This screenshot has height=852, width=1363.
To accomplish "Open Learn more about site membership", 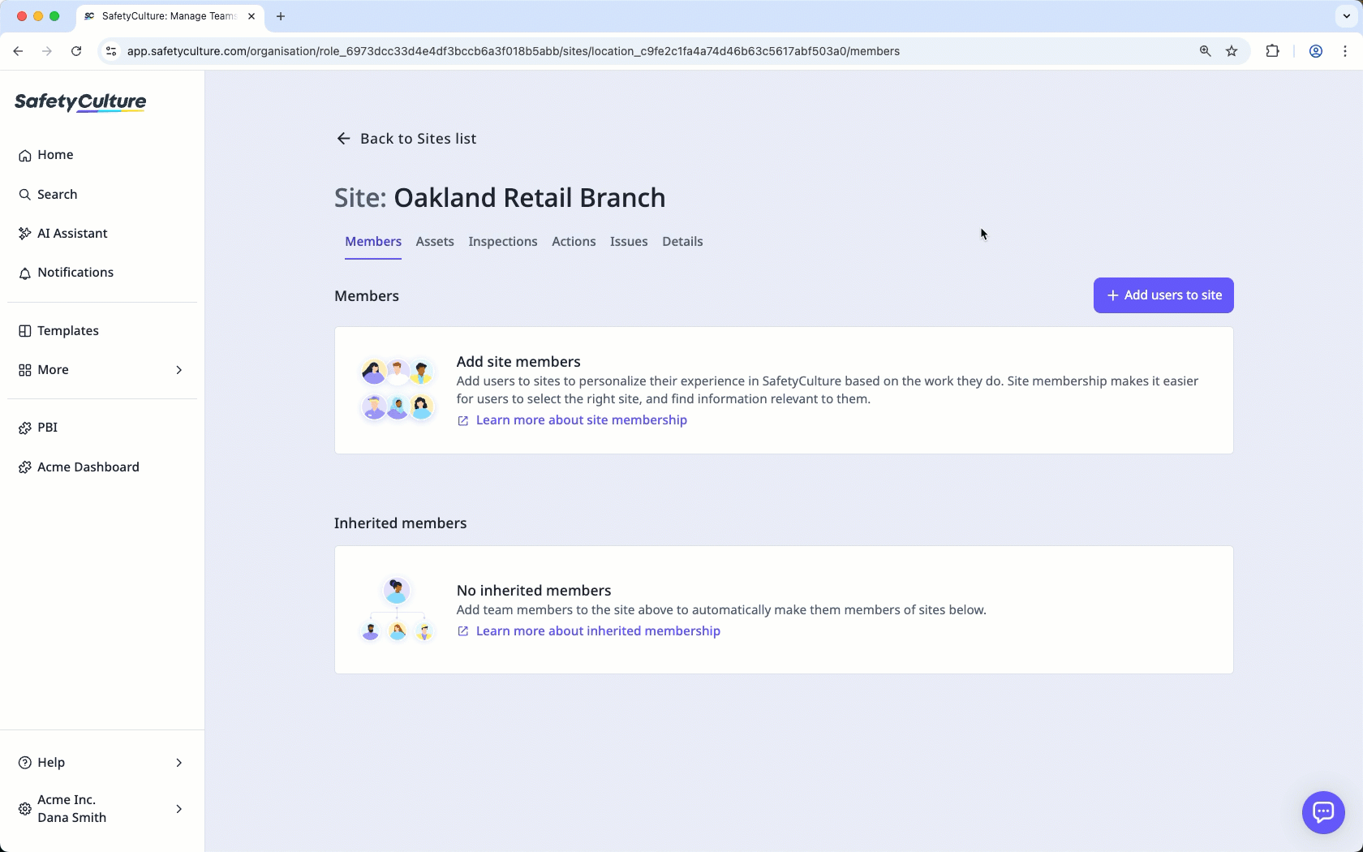I will 572,420.
